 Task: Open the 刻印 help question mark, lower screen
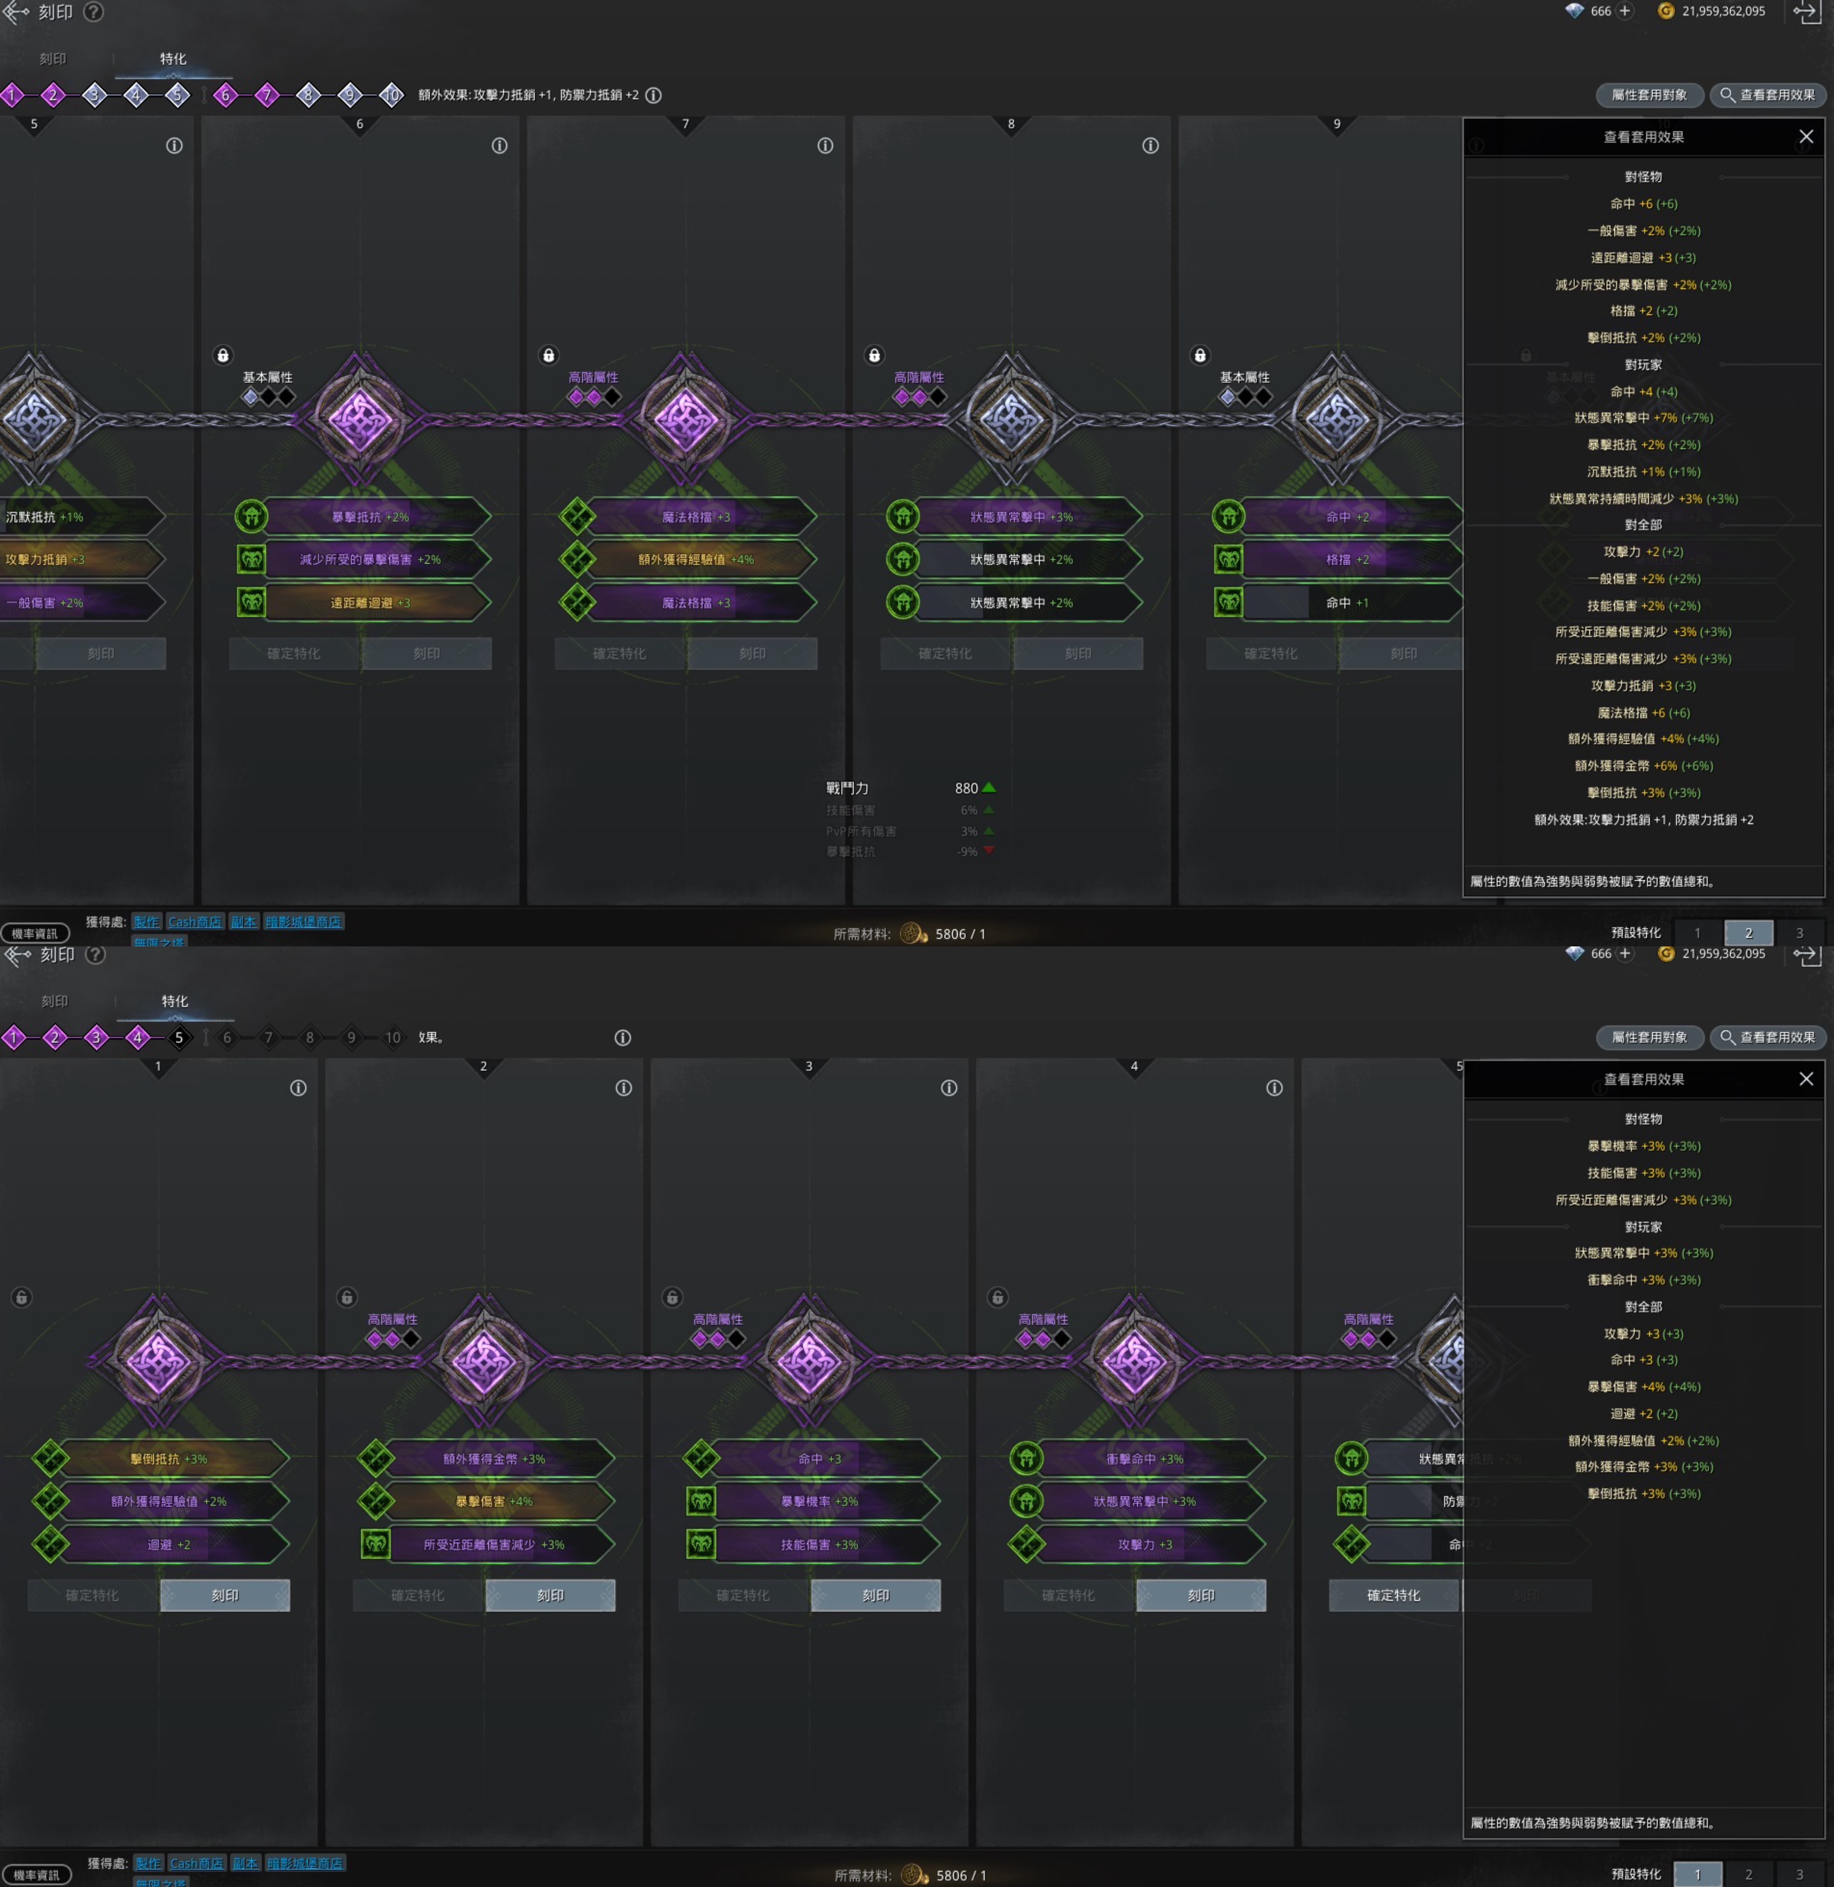95,955
